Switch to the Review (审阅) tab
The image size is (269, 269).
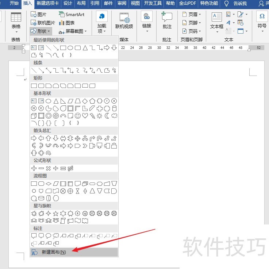122,3
